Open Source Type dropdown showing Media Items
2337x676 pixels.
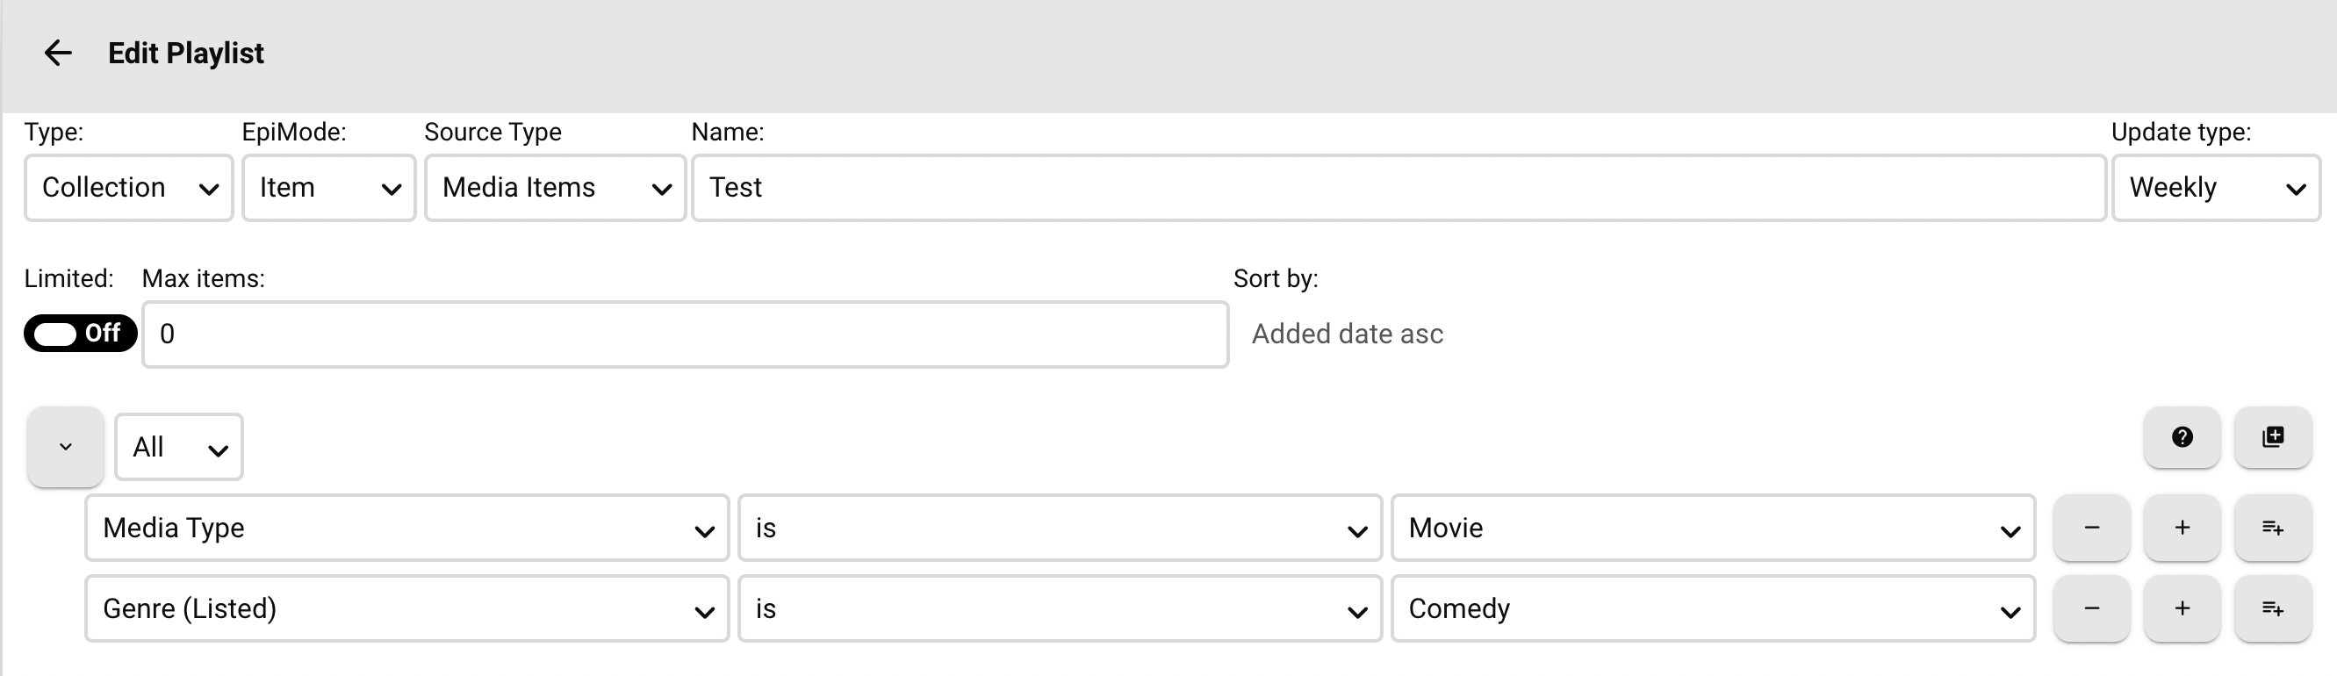tap(555, 188)
